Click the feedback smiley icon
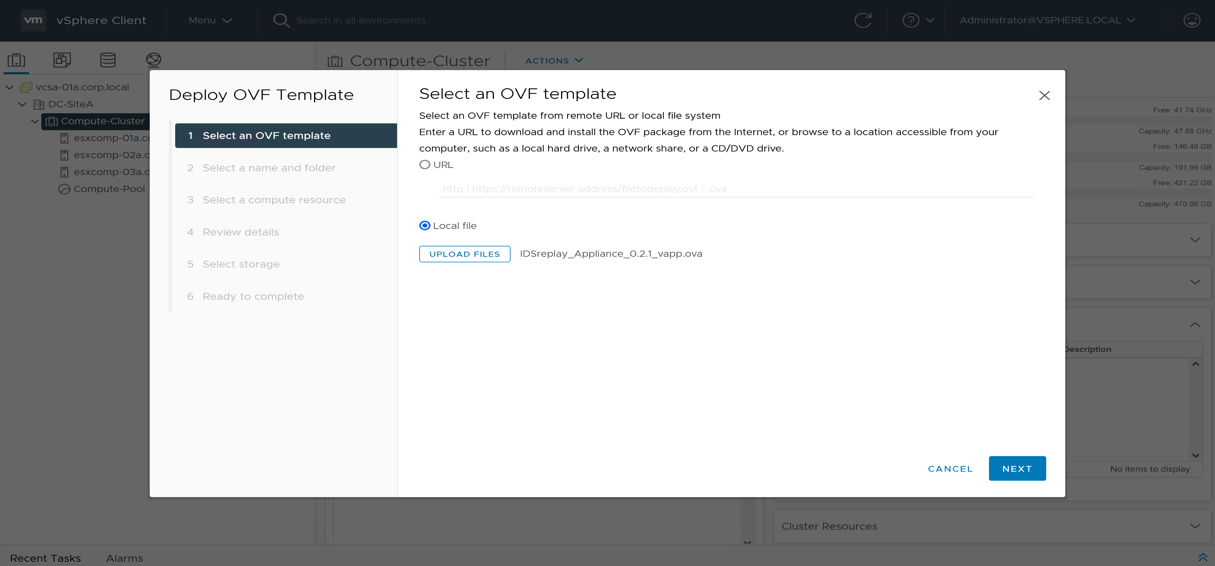1215x566 pixels. coord(1191,20)
